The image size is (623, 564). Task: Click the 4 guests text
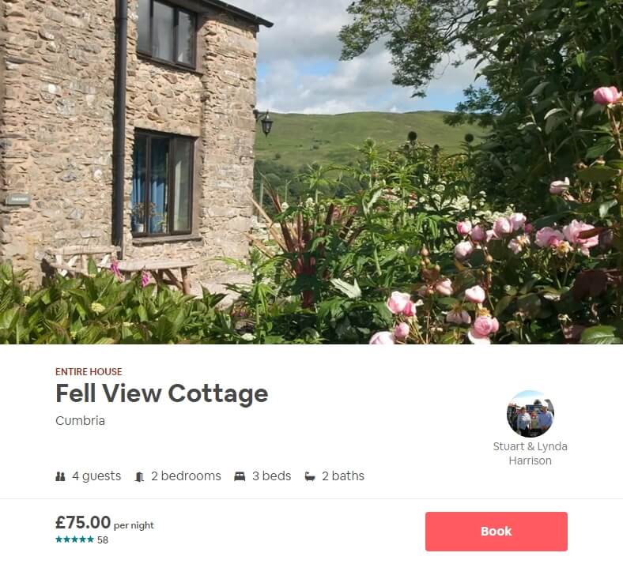click(96, 476)
